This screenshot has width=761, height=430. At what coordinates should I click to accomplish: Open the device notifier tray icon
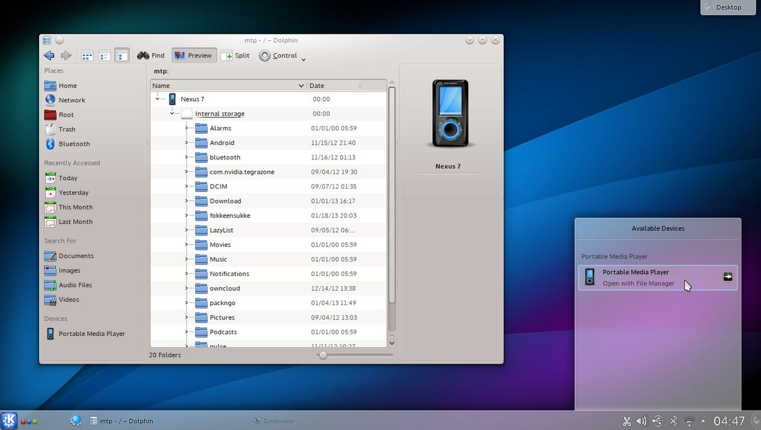pos(658,421)
